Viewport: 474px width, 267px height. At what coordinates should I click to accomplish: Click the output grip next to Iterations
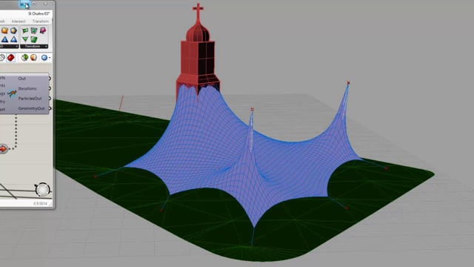pyautogui.click(x=50, y=88)
